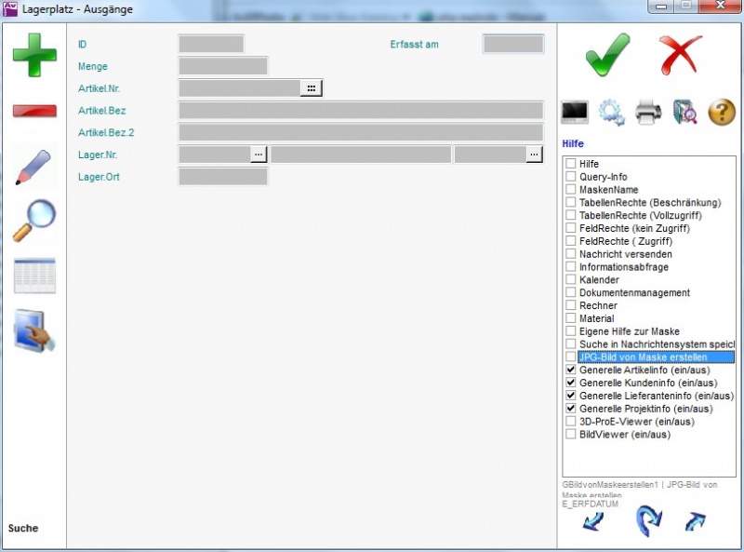Click the gears settings icon
This screenshot has height=552, width=744.
tap(611, 113)
